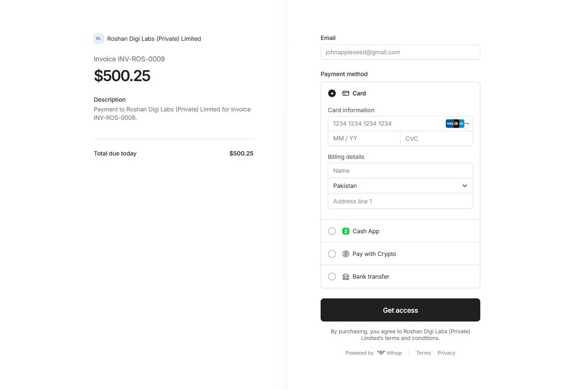Viewport: 574px width, 390px height.
Task: Click the Payment method heading
Action: point(344,74)
